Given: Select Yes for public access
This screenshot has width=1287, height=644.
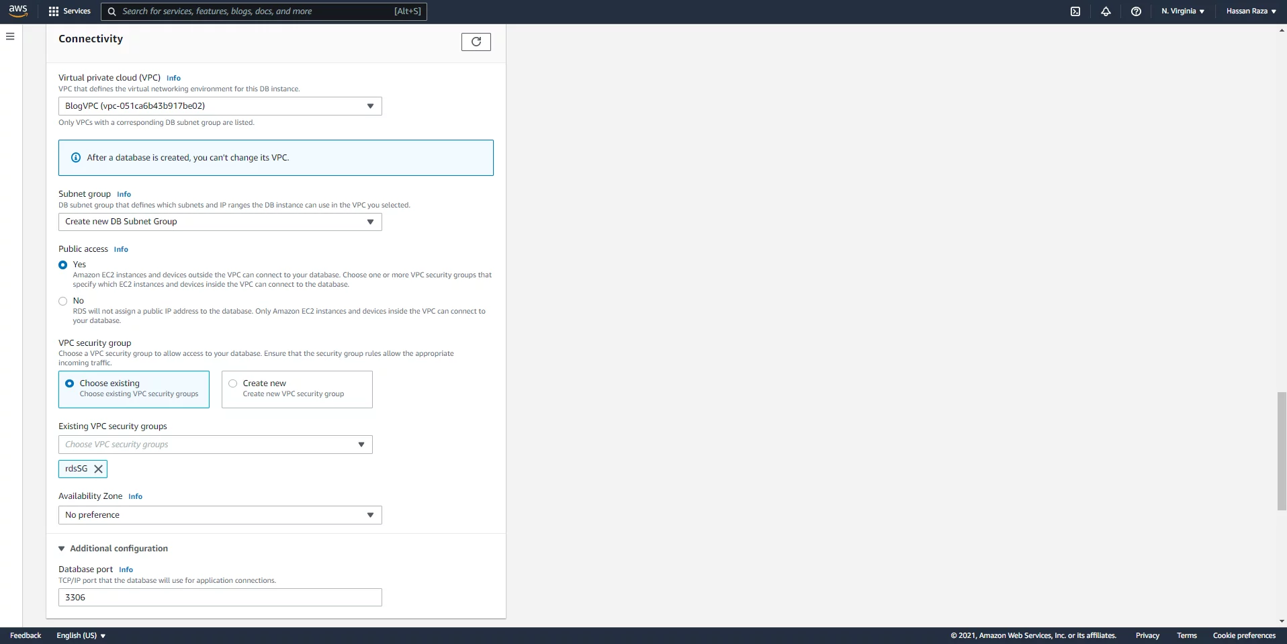Looking at the screenshot, I should (63, 265).
